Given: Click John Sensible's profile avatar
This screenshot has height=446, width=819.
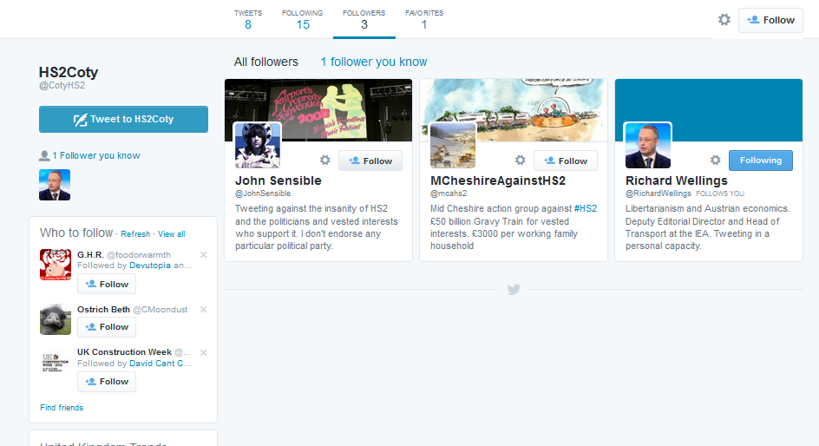Looking at the screenshot, I should click(x=258, y=145).
